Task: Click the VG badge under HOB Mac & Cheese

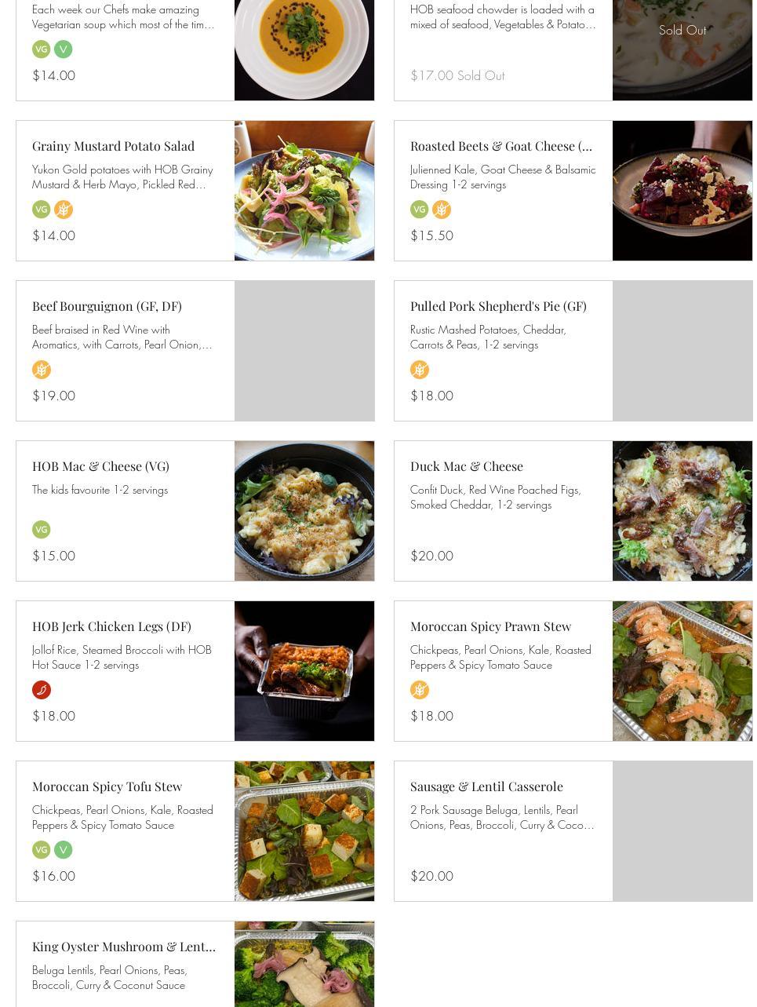Action: [x=42, y=530]
